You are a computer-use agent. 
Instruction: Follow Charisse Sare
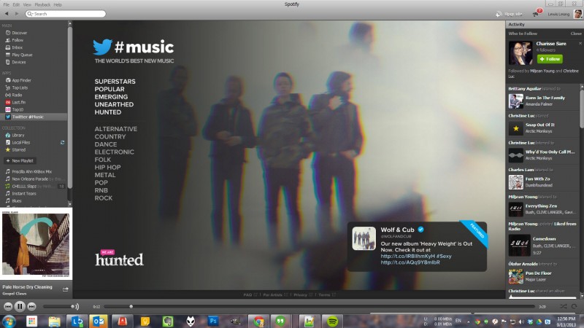(549, 58)
